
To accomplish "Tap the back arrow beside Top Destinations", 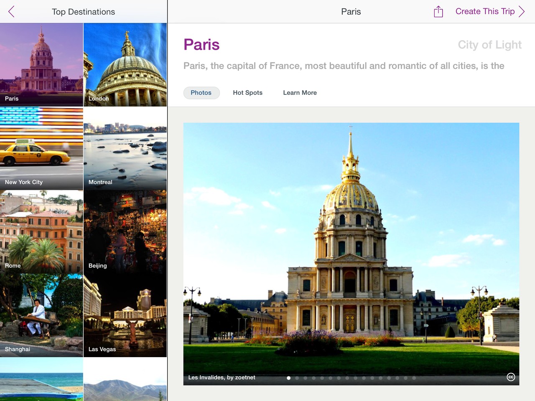I will (11, 12).
